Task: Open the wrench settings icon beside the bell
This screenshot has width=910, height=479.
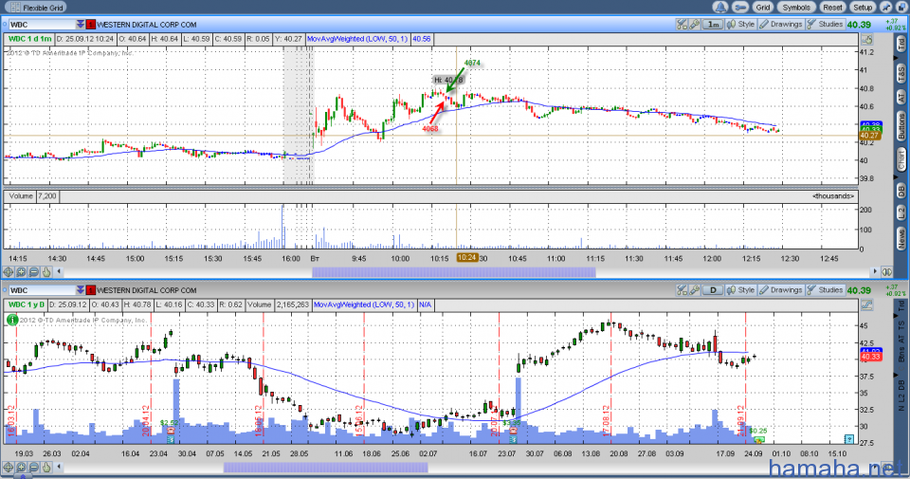Action: pyautogui.click(x=739, y=8)
